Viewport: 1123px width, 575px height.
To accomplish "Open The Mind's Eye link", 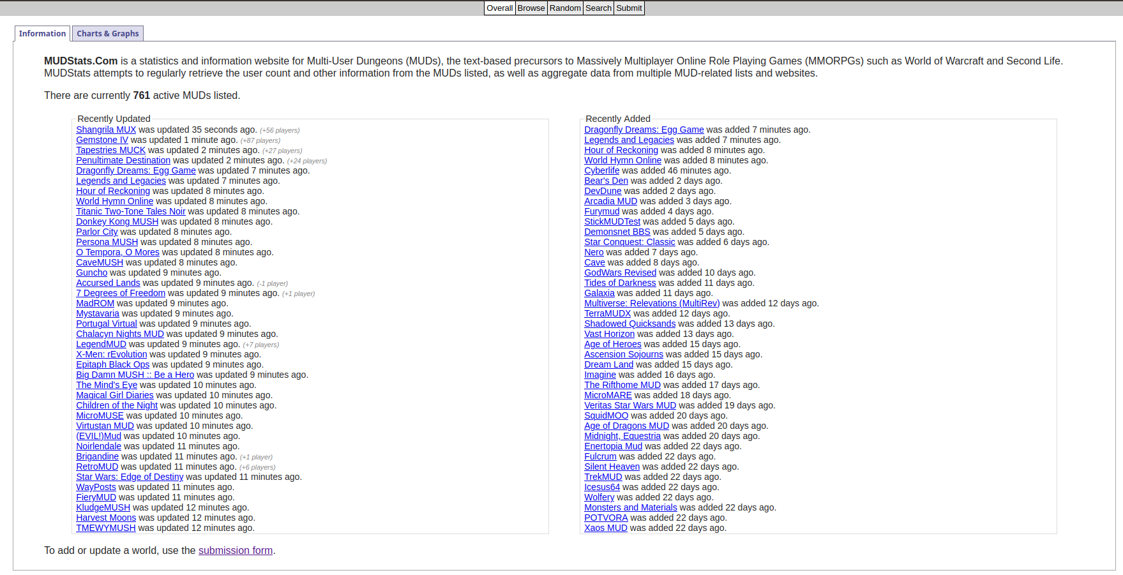I will [107, 385].
